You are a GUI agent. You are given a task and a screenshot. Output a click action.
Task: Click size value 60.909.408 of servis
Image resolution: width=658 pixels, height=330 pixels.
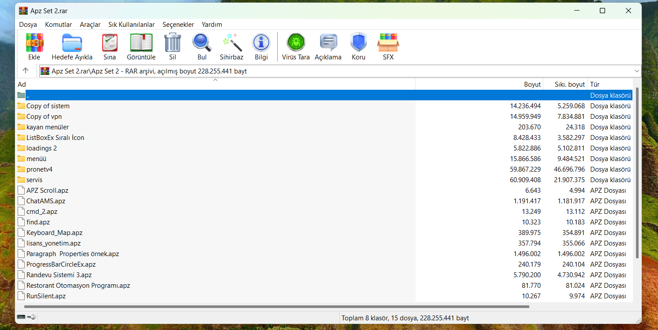coord(525,180)
